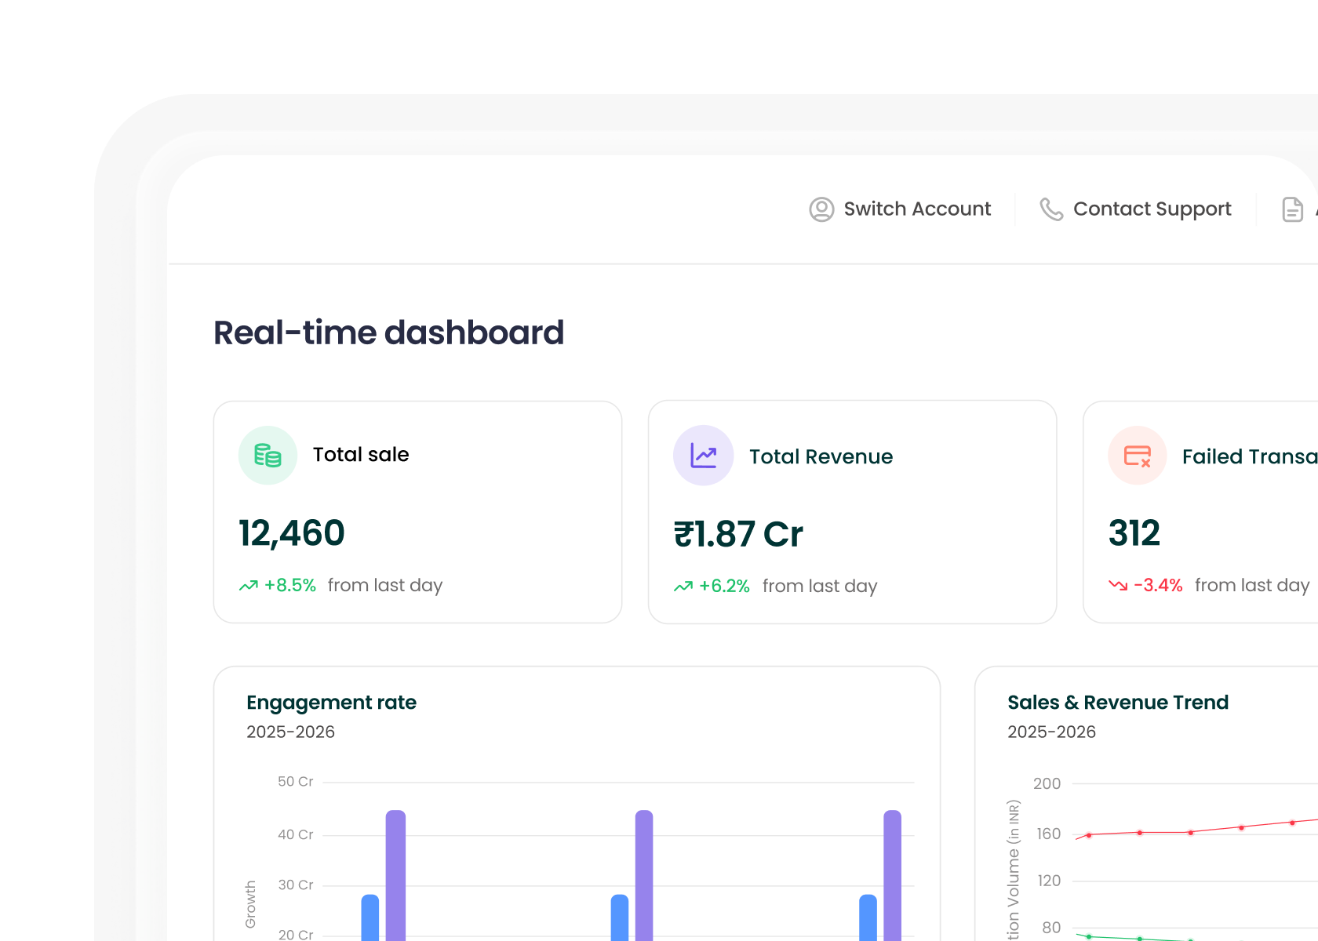
Task: Click the failed card icon on Failed Transactions
Action: click(1137, 455)
